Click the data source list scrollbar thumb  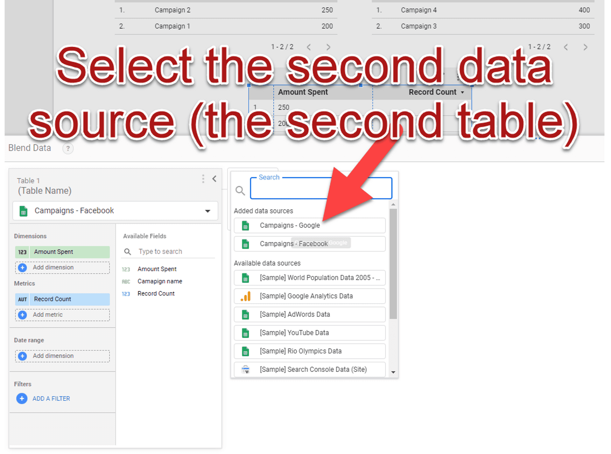coord(393,263)
